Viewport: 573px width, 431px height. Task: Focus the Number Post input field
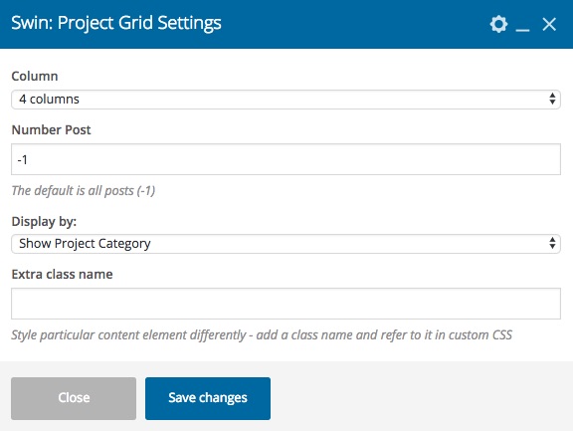[x=286, y=159]
